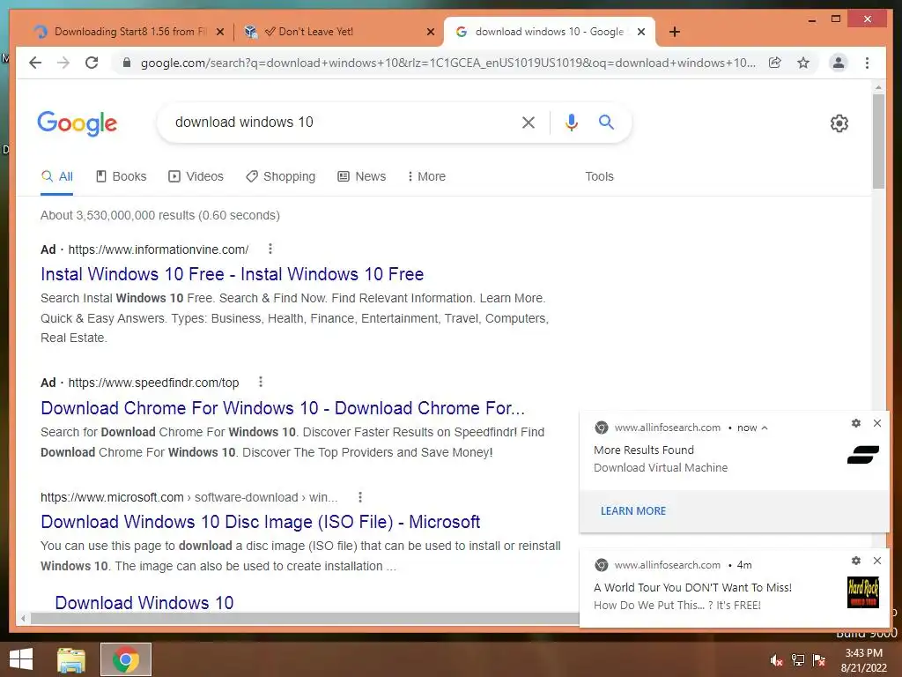Open Google quick settings gear
This screenshot has width=902, height=677.
(839, 123)
